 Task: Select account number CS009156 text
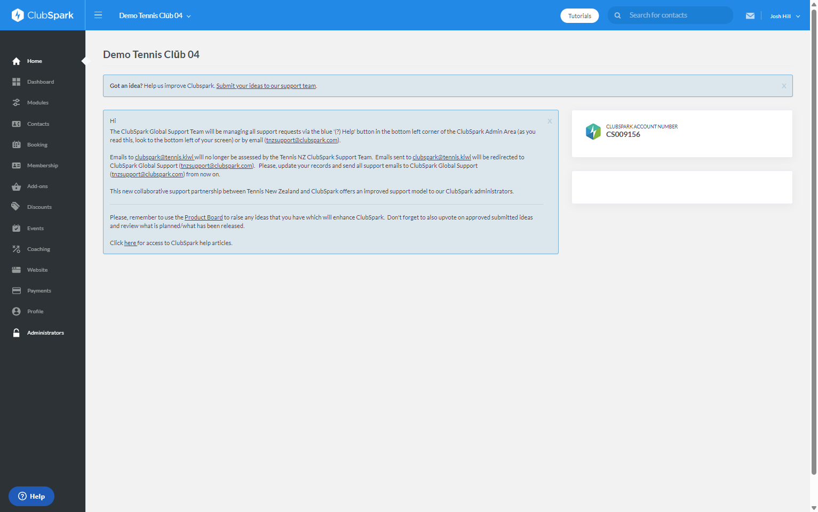pos(623,134)
